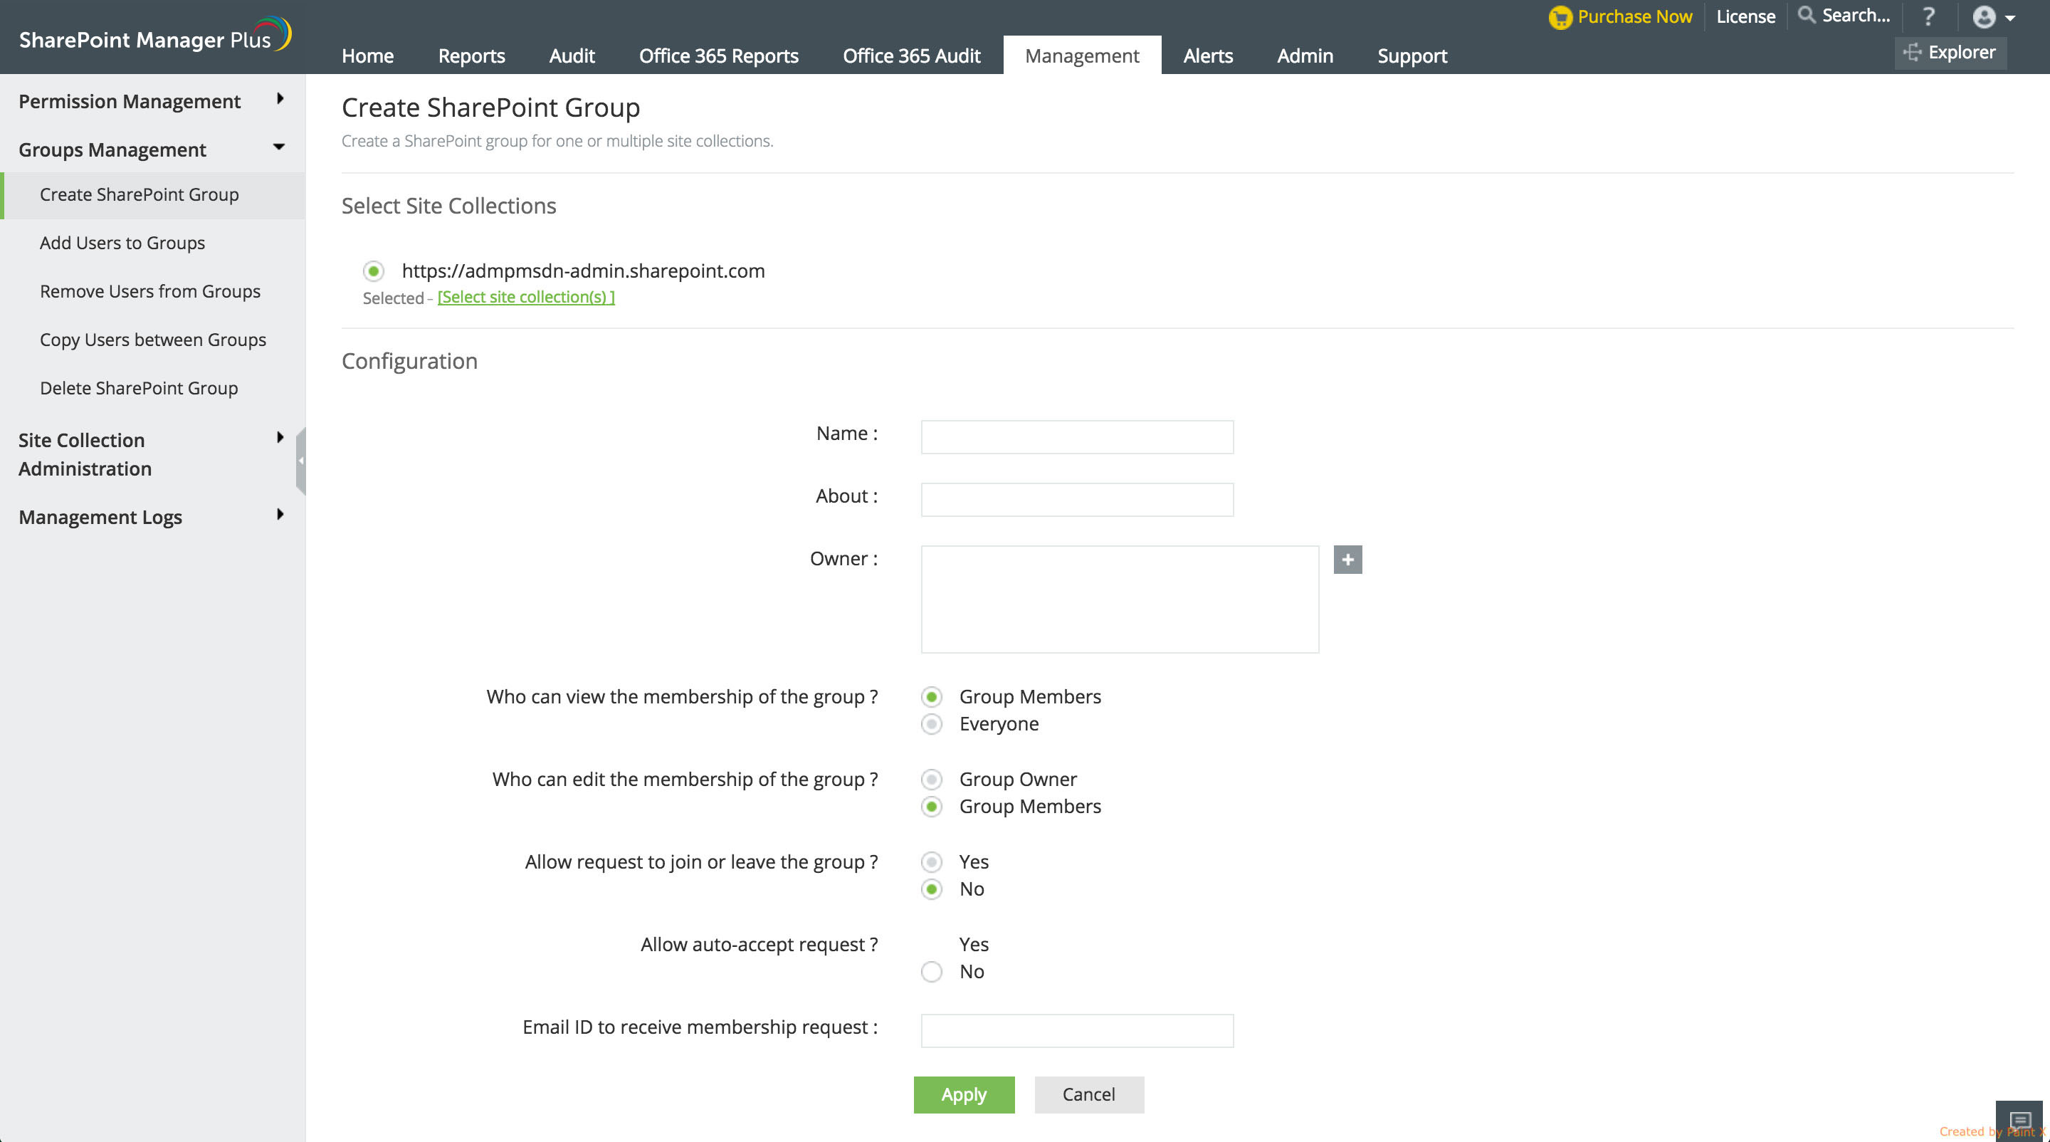Collapse sidebar using the panel handle
Viewport: 2050px width, 1142px height.
pos(301,461)
